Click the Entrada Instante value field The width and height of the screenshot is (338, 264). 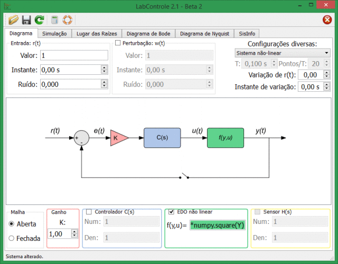[70, 70]
